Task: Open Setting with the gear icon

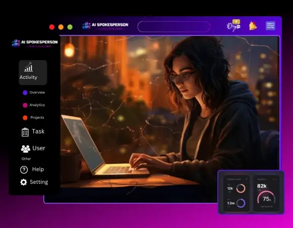Action: tap(34, 182)
